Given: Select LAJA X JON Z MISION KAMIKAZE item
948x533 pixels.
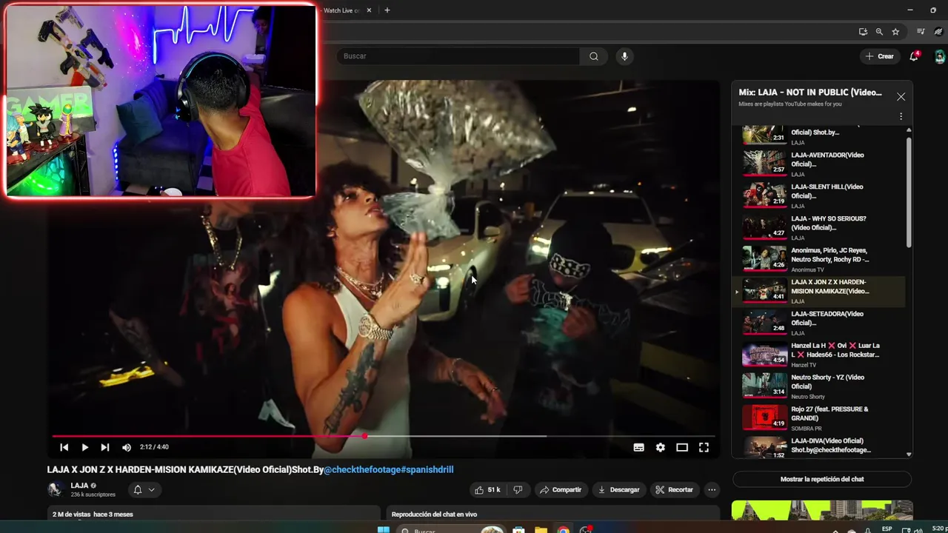Looking at the screenshot, I should pyautogui.click(x=820, y=291).
